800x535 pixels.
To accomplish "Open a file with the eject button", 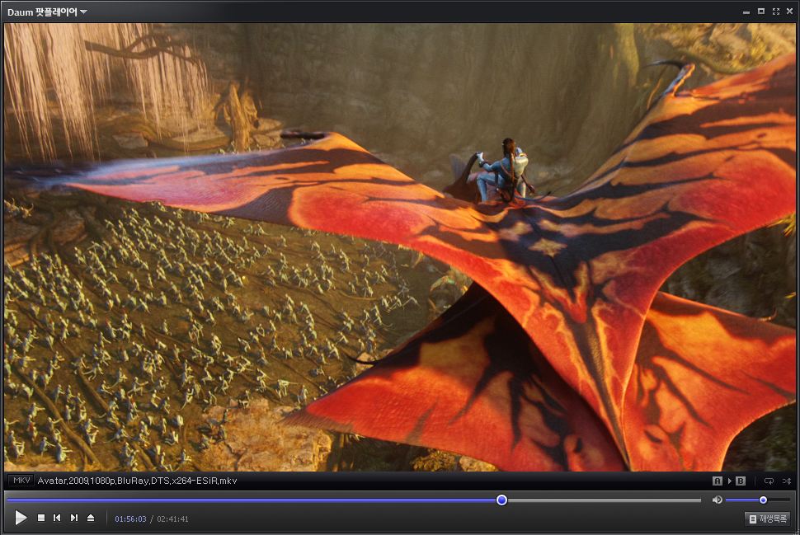I will point(91,518).
